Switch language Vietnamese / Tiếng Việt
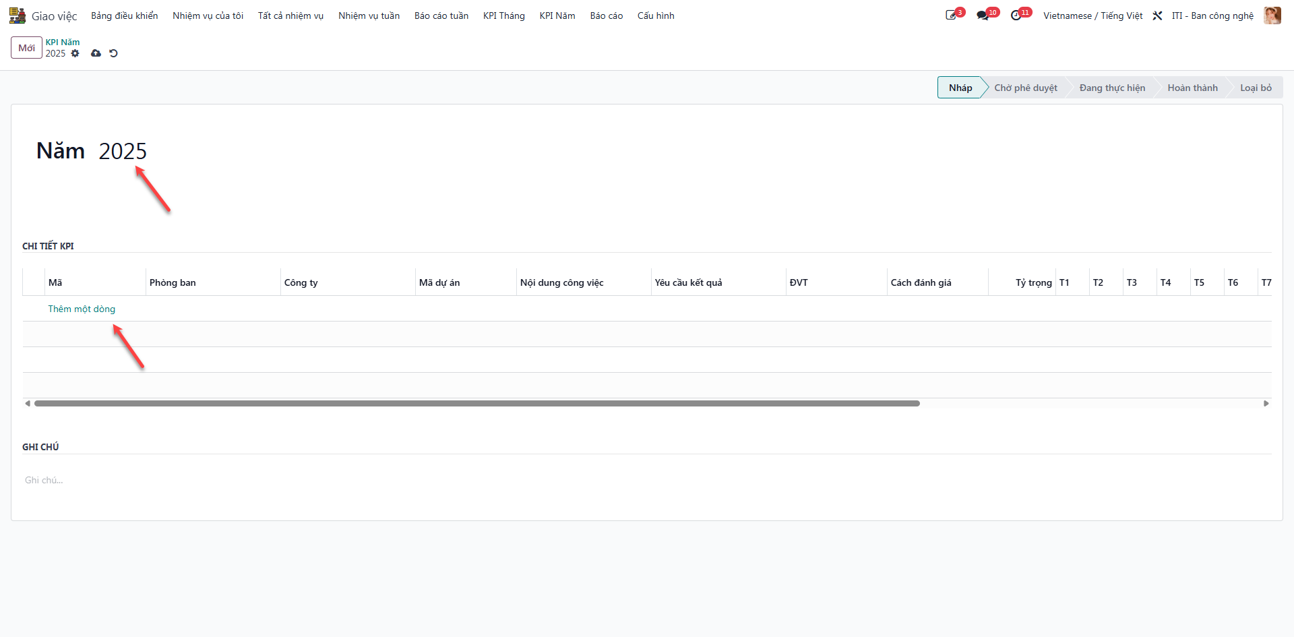 pos(1092,16)
